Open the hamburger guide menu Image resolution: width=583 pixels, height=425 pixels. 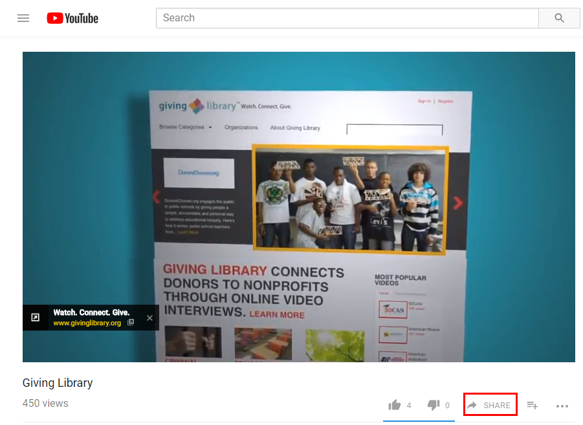pos(23,18)
